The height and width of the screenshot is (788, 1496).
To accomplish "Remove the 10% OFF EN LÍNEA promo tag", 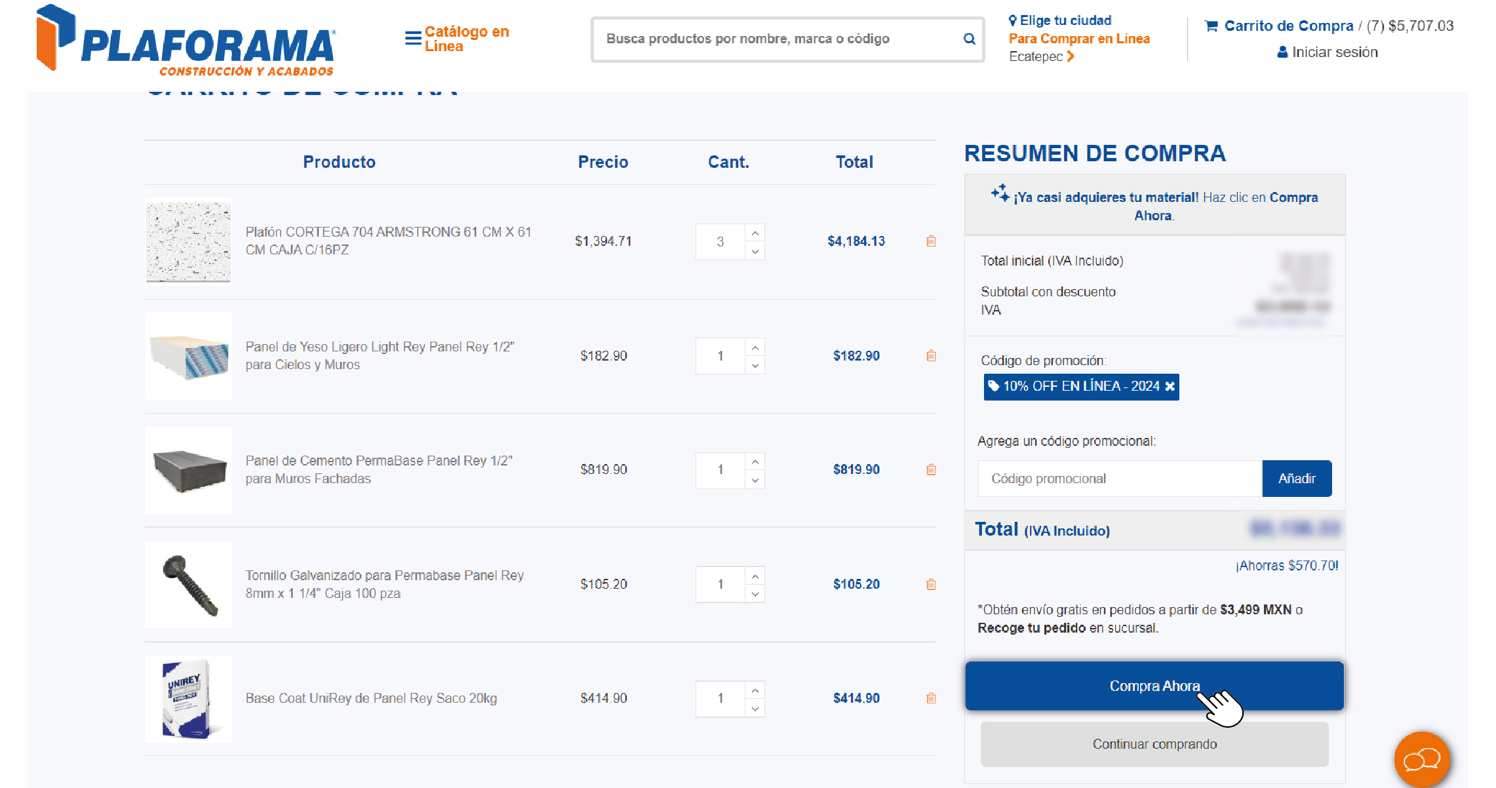I will point(1170,387).
